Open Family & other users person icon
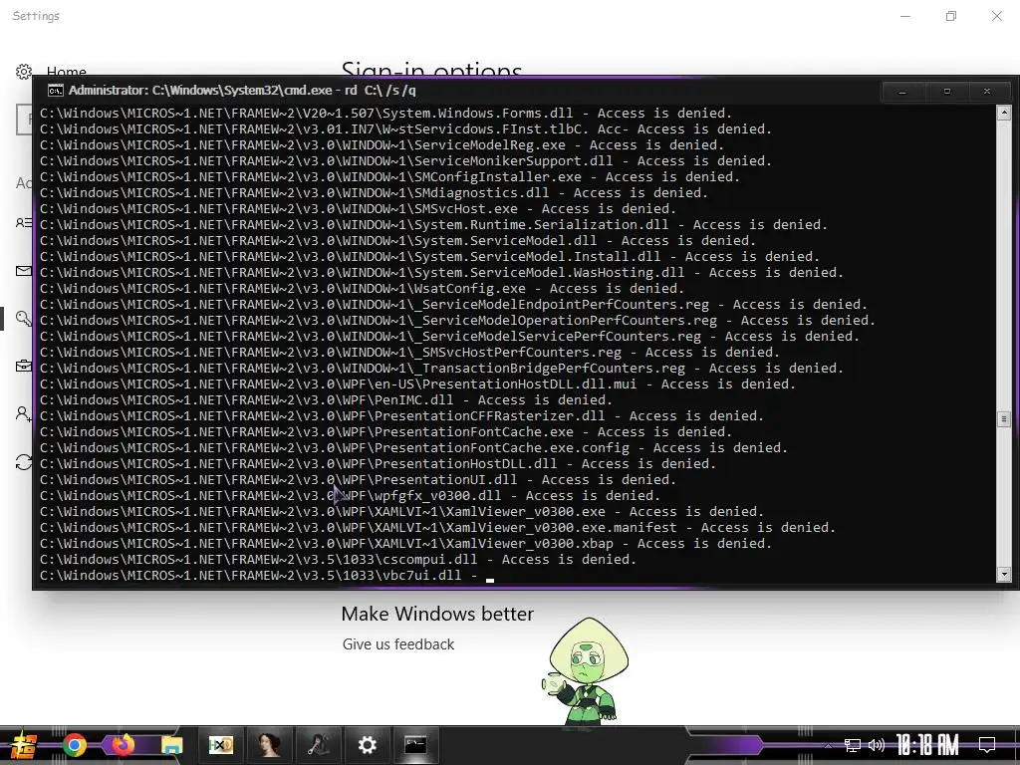Screen dimensions: 1020x765 (x=24, y=413)
